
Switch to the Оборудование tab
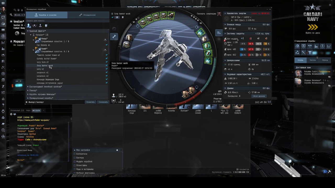tap(88, 15)
